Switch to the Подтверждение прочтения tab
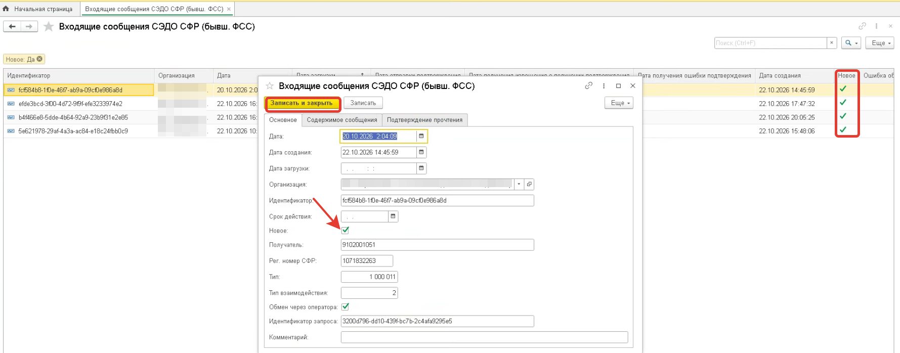The height and width of the screenshot is (353, 900). point(425,120)
